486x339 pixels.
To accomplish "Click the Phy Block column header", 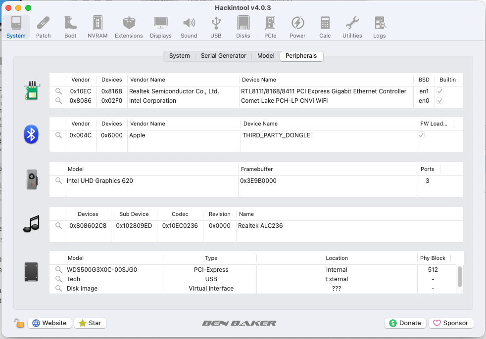I will click(x=433, y=258).
